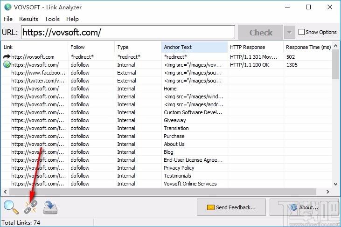Click the green check icon beside https://vovsoft.com/
The image size is (341, 227).
(x=7, y=64)
